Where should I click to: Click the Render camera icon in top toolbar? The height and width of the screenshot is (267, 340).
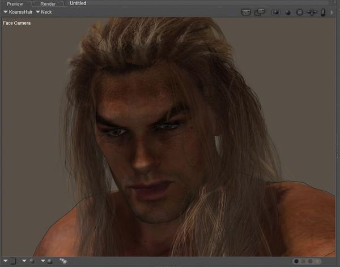246,12
